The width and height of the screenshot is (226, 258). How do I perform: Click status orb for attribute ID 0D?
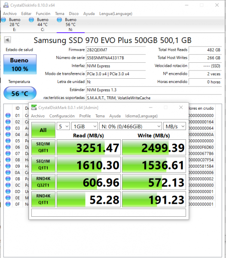[8, 191]
